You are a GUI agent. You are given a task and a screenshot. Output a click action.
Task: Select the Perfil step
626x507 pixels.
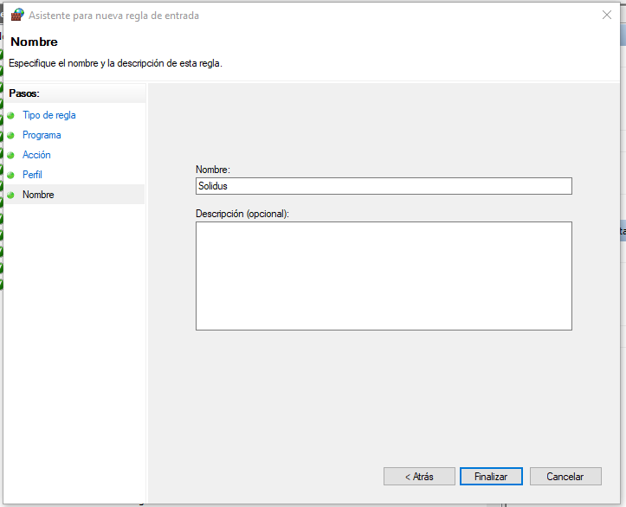[32, 175]
